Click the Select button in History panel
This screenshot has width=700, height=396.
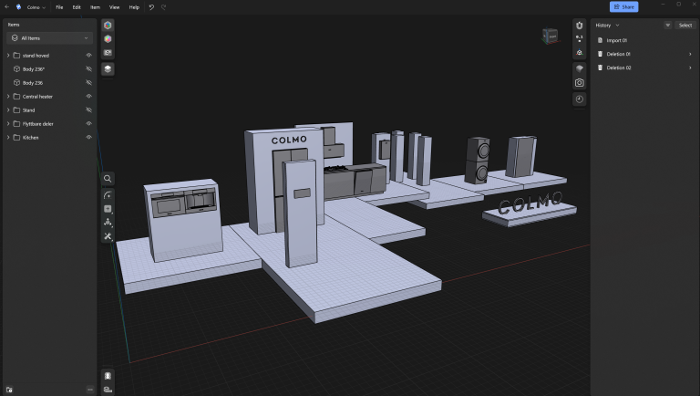[x=685, y=25]
